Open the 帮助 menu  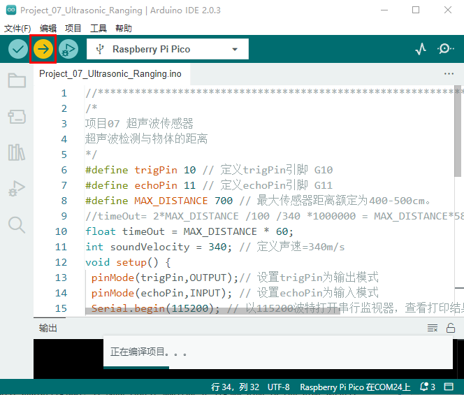click(x=124, y=29)
